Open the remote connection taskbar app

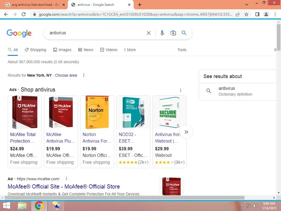pos(56,206)
